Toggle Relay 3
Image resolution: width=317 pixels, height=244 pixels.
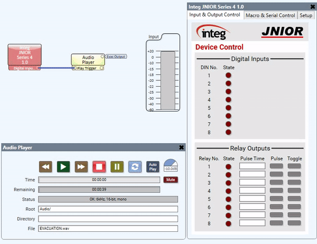294,182
